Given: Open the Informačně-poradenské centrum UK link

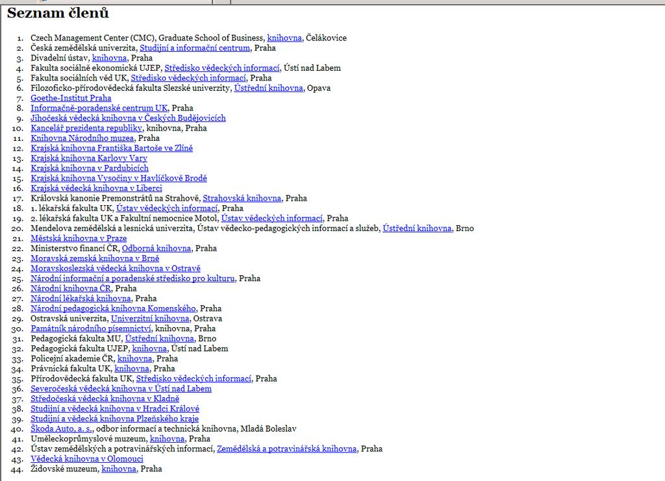Looking at the screenshot, I should [99, 108].
